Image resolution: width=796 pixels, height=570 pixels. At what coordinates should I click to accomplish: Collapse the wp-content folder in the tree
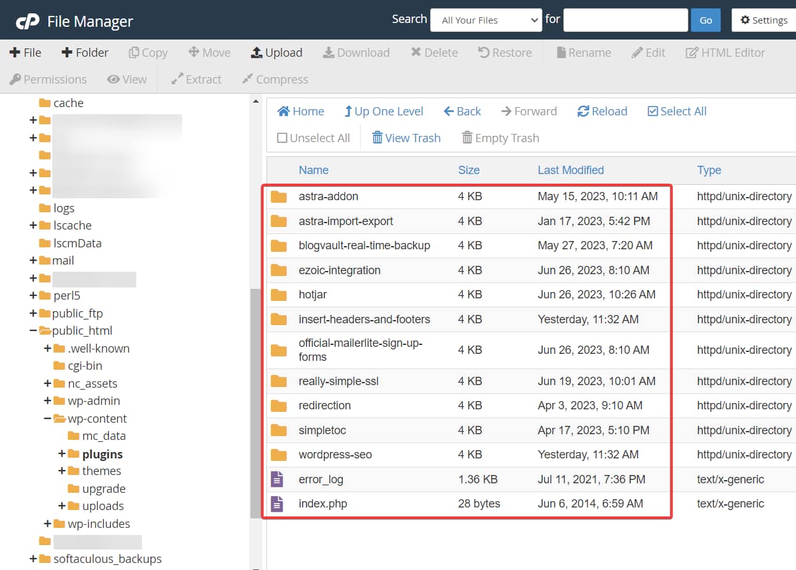[48, 418]
